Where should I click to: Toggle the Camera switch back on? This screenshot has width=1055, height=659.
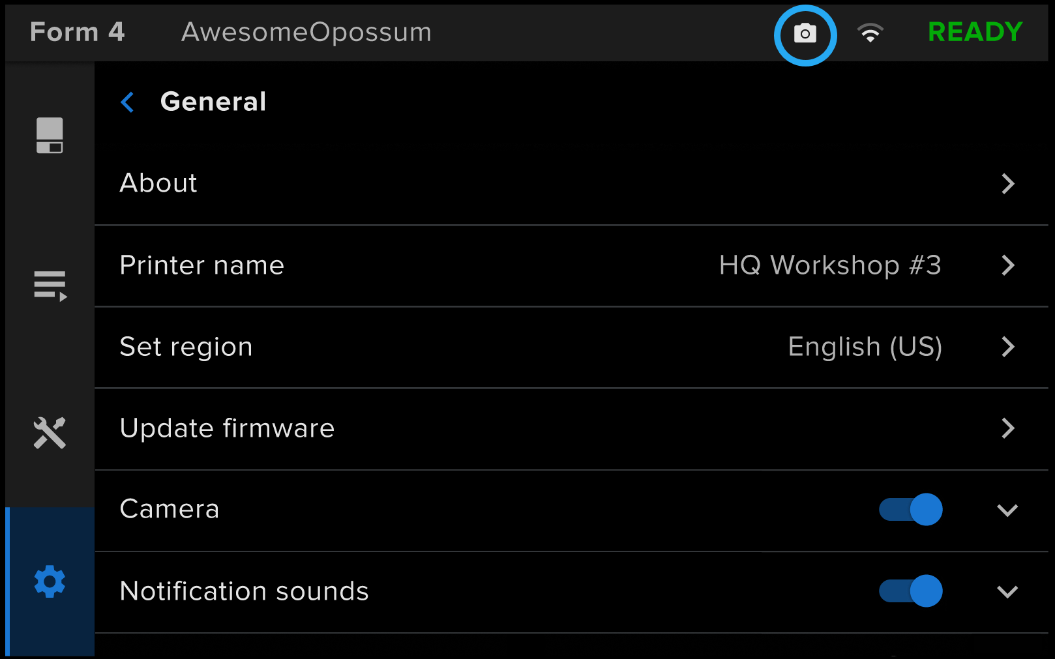point(910,510)
